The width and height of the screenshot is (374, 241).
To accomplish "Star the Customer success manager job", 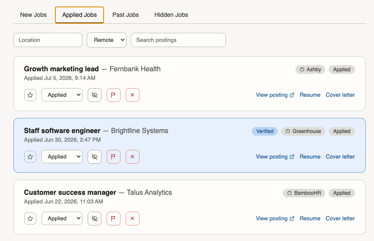I will pyautogui.click(x=30, y=219).
